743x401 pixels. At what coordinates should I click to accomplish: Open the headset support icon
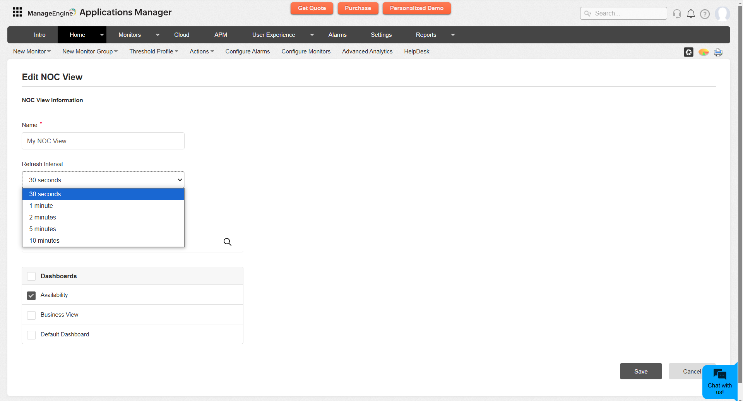point(677,14)
